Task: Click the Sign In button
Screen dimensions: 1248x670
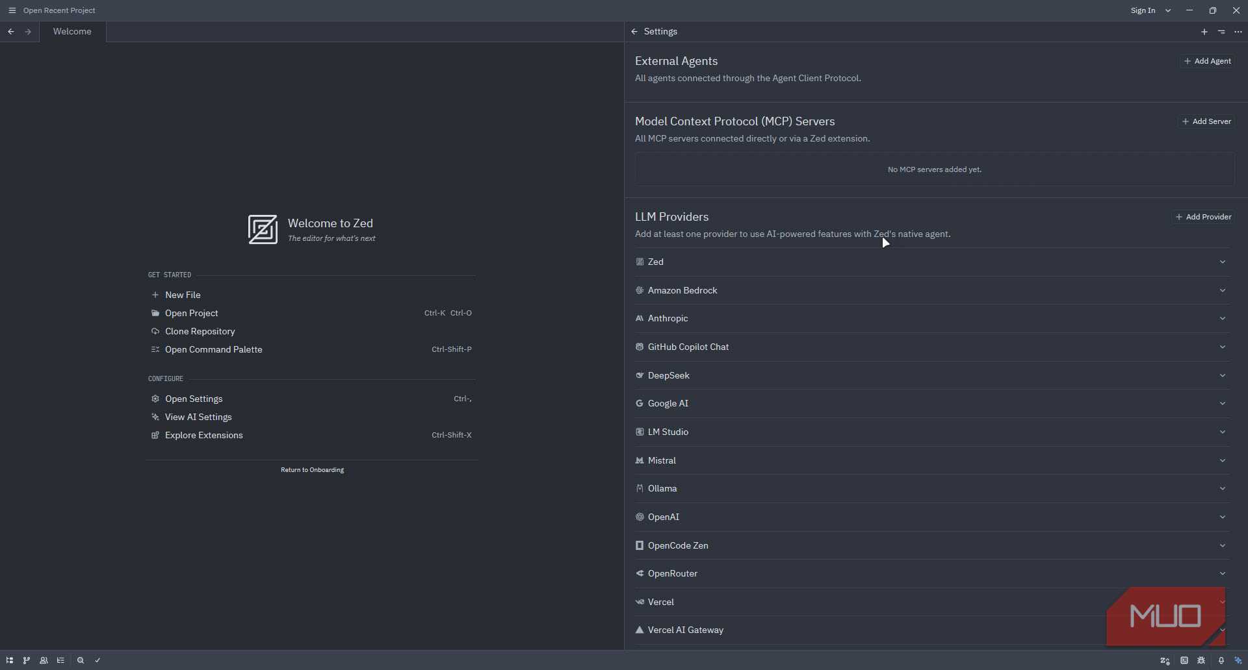Action: 1143,10
